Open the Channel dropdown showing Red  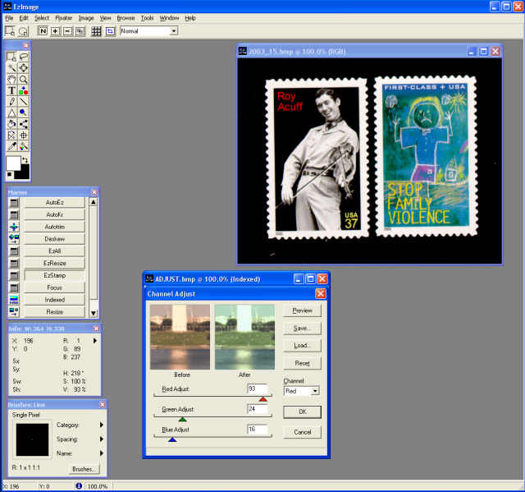coord(315,391)
